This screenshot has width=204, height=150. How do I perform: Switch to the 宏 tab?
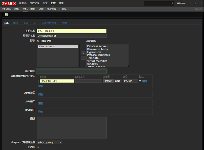35,23
